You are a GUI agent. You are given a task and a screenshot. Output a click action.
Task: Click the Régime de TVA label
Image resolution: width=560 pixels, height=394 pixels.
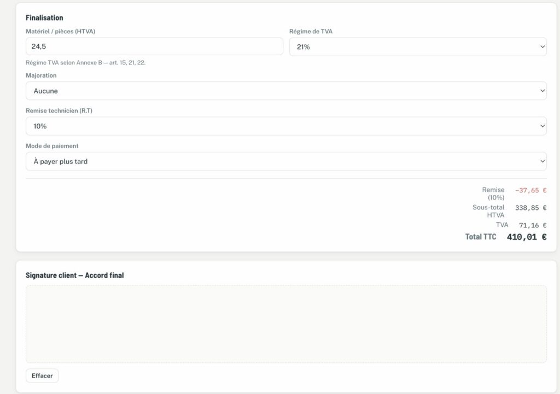coord(311,31)
